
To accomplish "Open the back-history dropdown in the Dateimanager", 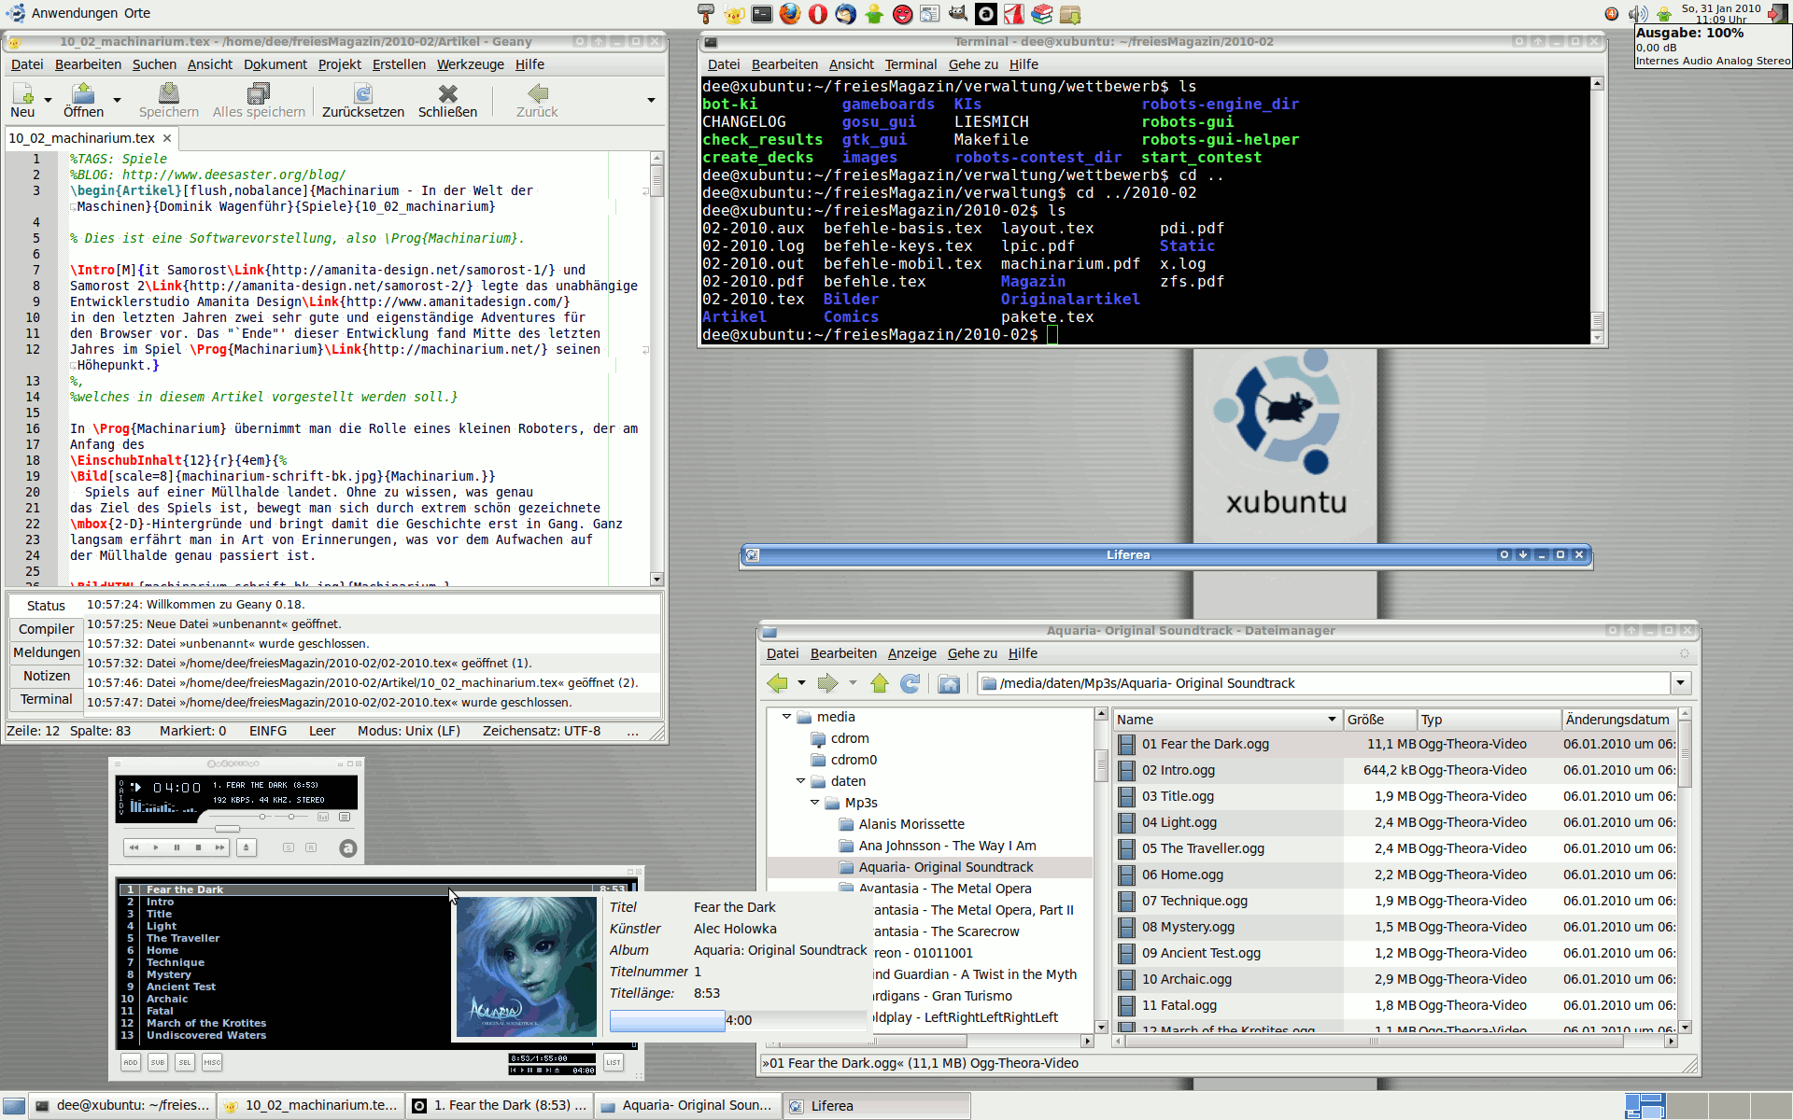I will click(x=801, y=683).
